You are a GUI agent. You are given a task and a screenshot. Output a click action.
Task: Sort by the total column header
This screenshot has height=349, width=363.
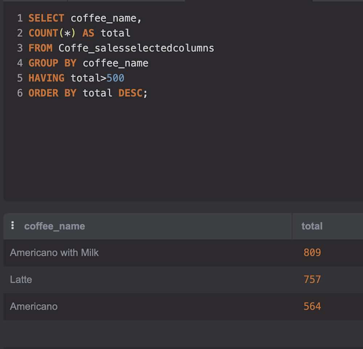(312, 226)
